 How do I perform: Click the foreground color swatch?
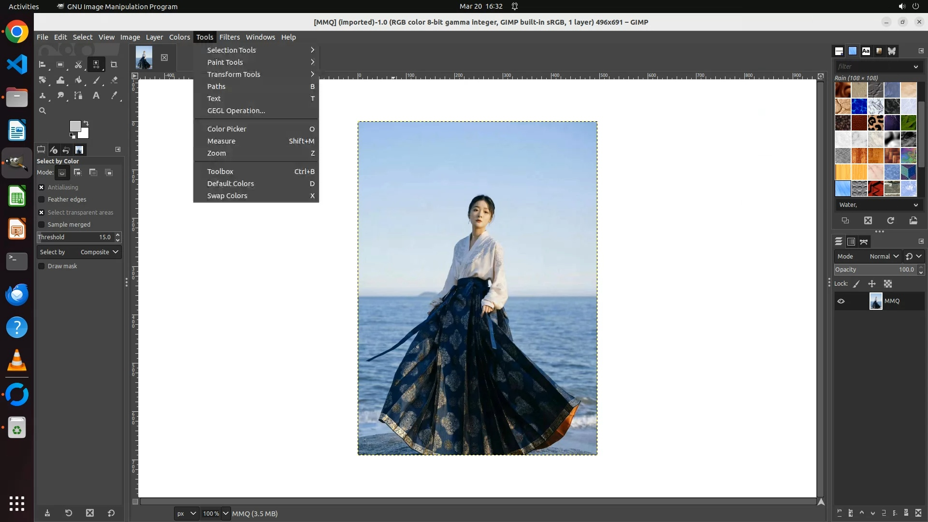[x=74, y=126]
